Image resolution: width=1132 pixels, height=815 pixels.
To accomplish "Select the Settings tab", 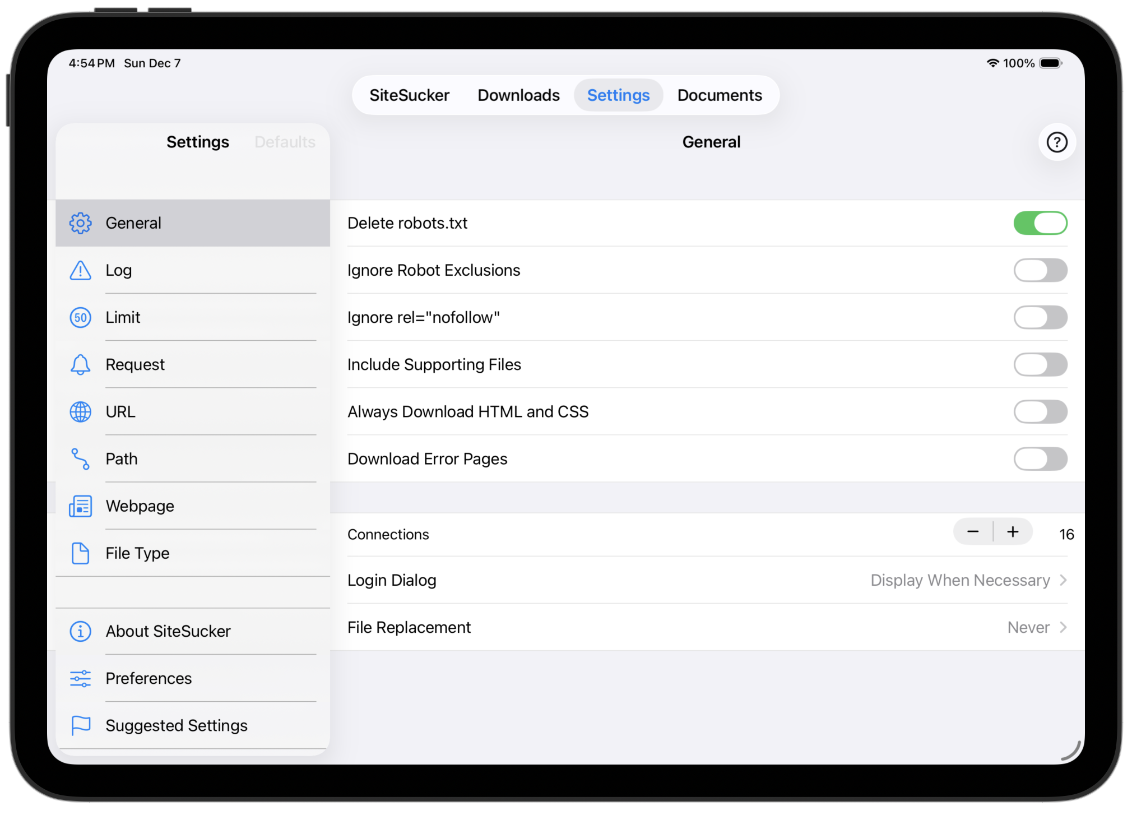I will (618, 95).
